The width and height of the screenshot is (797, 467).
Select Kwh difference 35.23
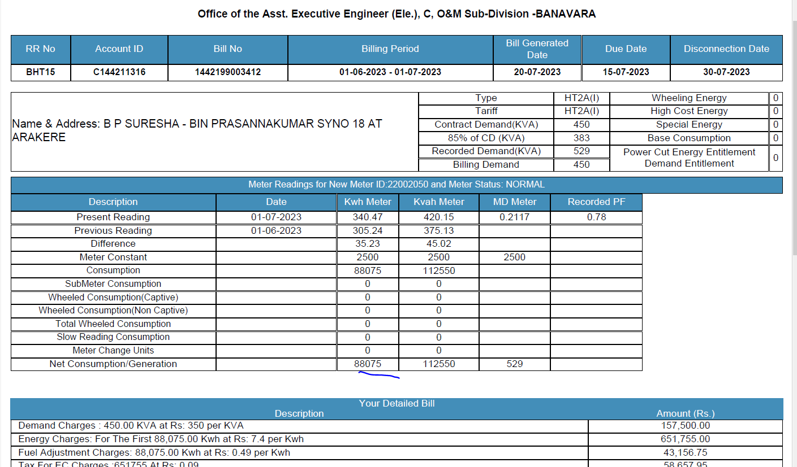click(x=368, y=244)
